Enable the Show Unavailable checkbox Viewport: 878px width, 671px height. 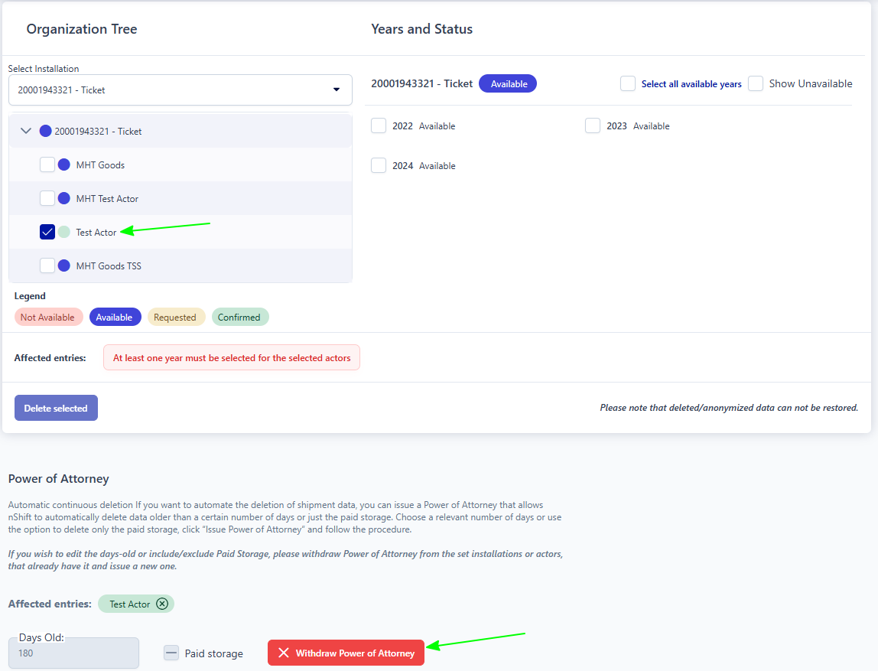756,83
